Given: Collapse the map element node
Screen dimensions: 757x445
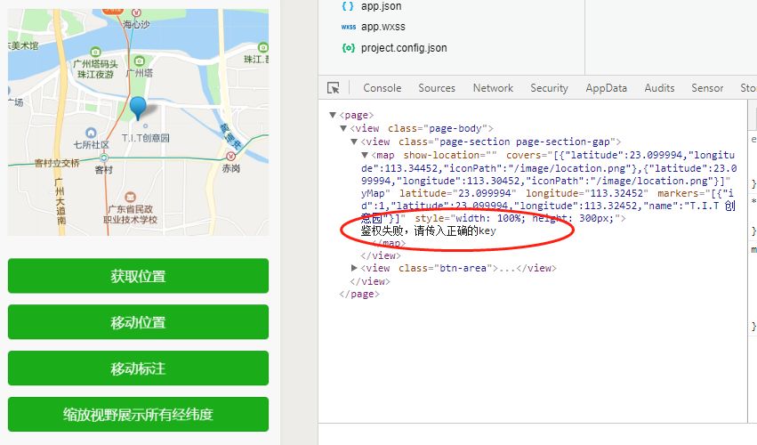Looking at the screenshot, I should point(365,155).
